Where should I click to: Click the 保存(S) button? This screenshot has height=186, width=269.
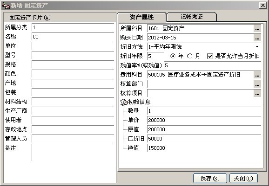tap(210, 179)
